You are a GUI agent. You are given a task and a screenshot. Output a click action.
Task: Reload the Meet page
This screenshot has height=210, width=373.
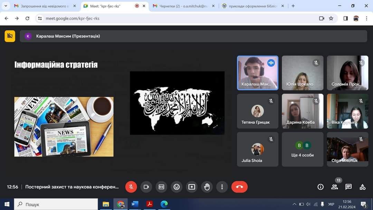[27, 18]
